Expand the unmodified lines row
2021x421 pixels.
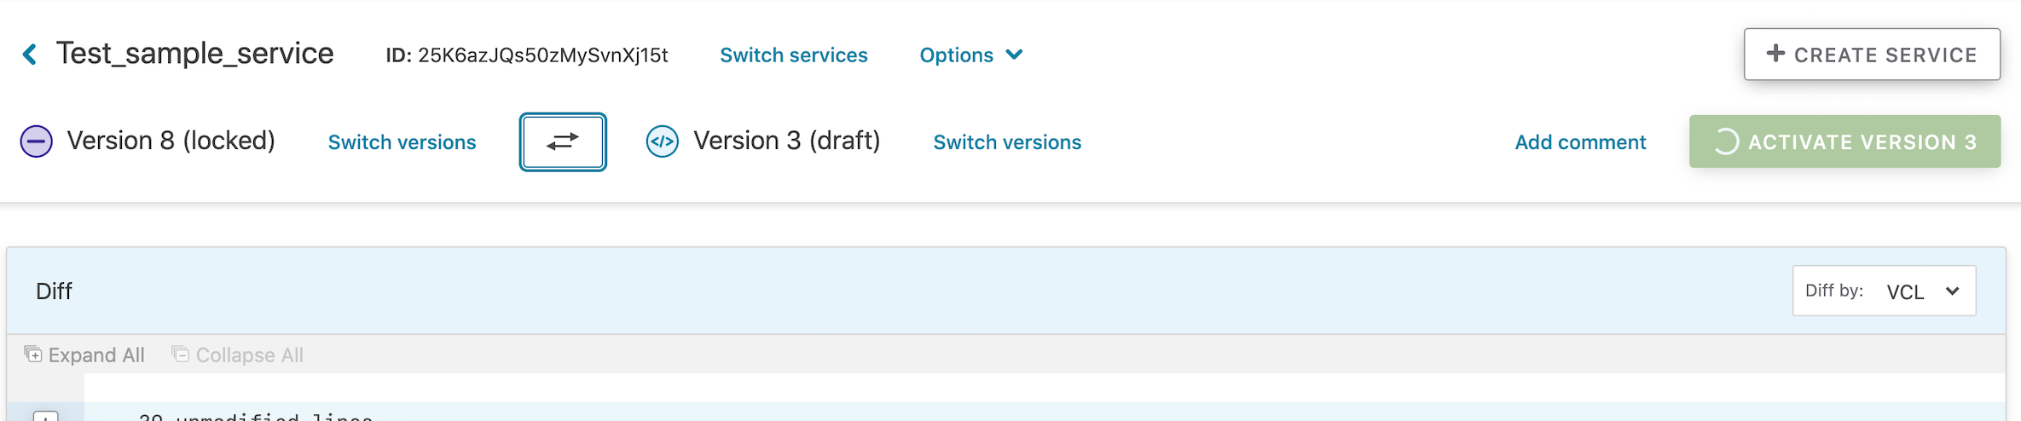tap(46, 416)
